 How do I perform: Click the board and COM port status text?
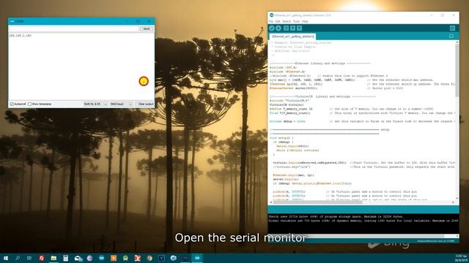[x=435, y=241]
